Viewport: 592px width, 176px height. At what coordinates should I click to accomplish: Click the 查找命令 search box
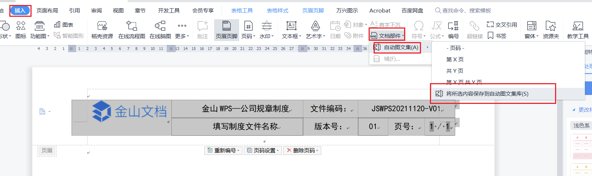point(466,11)
